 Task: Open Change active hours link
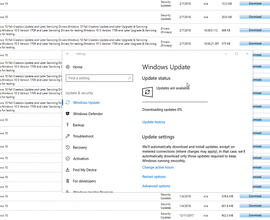click(x=158, y=167)
